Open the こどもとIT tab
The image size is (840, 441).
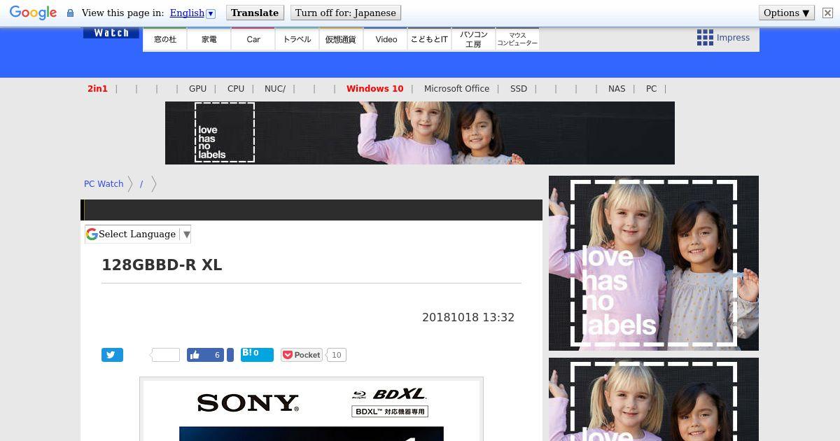click(429, 39)
